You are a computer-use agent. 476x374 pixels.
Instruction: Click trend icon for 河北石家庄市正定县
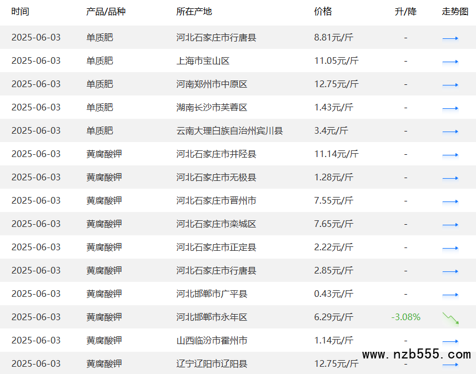tap(450, 248)
